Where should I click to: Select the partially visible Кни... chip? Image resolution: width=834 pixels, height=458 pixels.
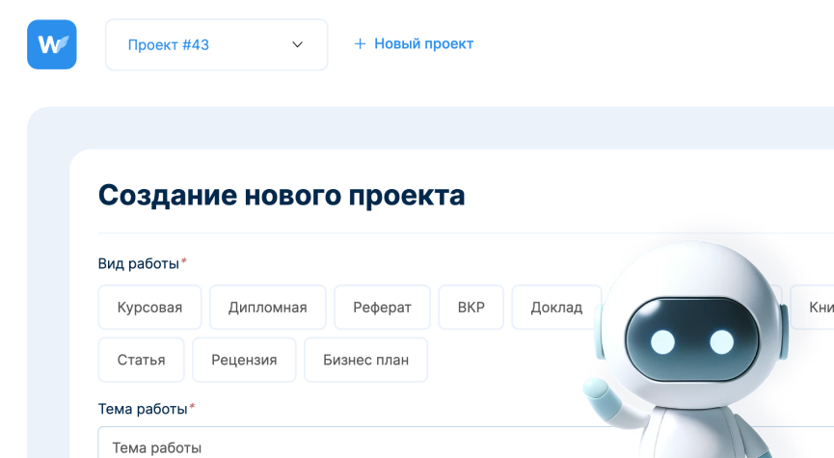[816, 308]
